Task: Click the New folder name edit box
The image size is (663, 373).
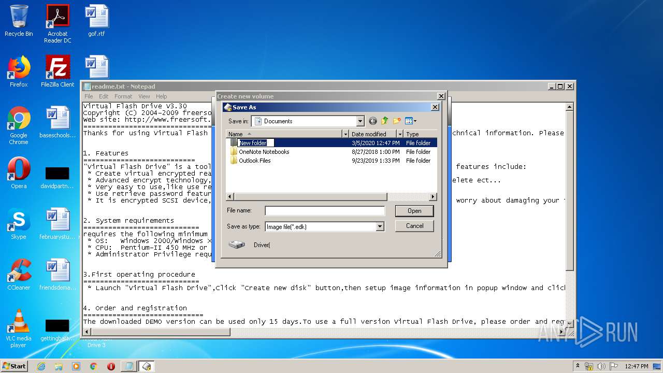Action: click(256, 143)
